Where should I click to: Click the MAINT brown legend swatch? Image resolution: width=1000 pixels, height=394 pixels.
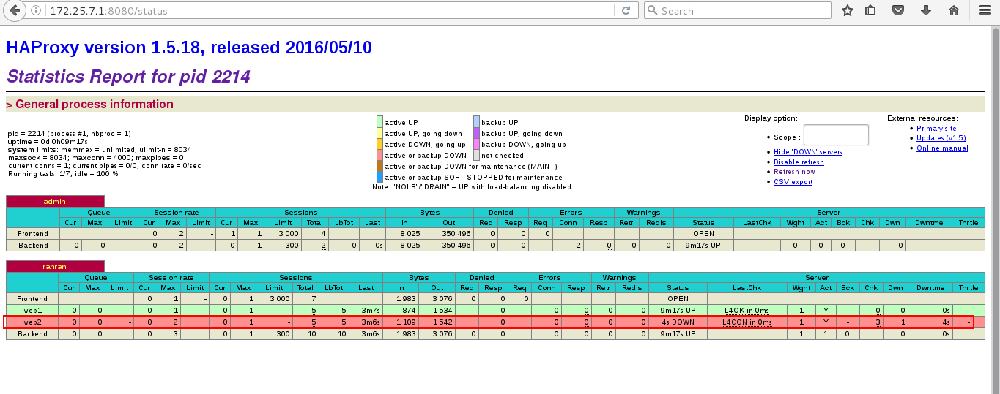(379, 166)
